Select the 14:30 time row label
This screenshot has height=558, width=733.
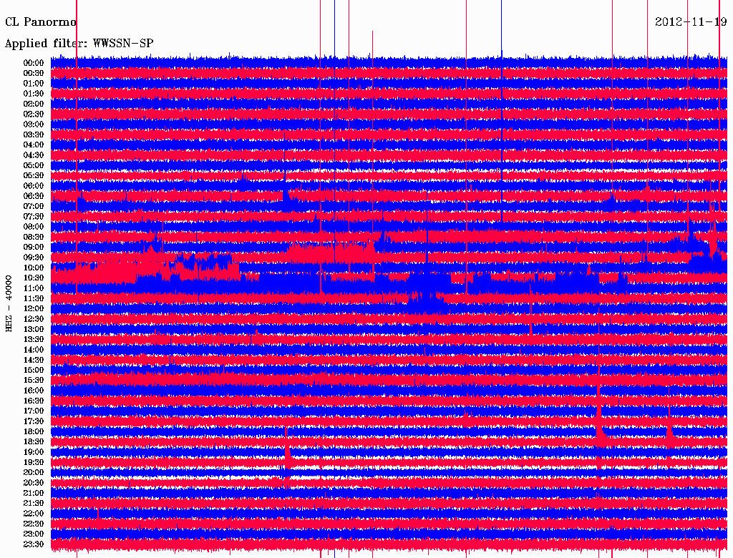coord(34,360)
